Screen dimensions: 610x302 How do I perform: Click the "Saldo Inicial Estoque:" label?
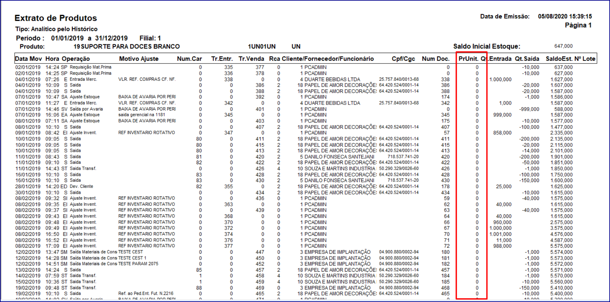coord(487,46)
